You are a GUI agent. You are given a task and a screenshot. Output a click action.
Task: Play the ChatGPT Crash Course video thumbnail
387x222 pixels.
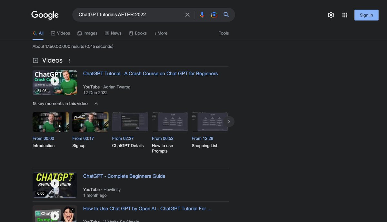[55, 82]
